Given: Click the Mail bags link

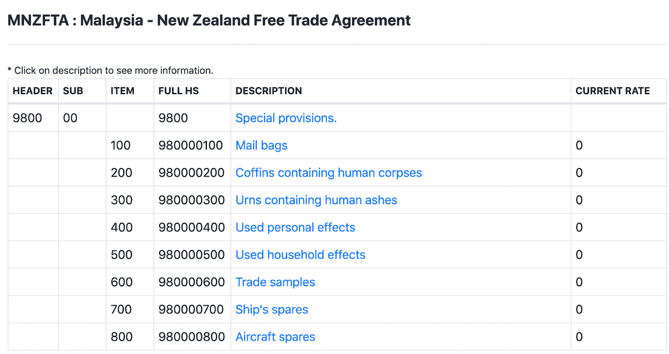Looking at the screenshot, I should [261, 146].
